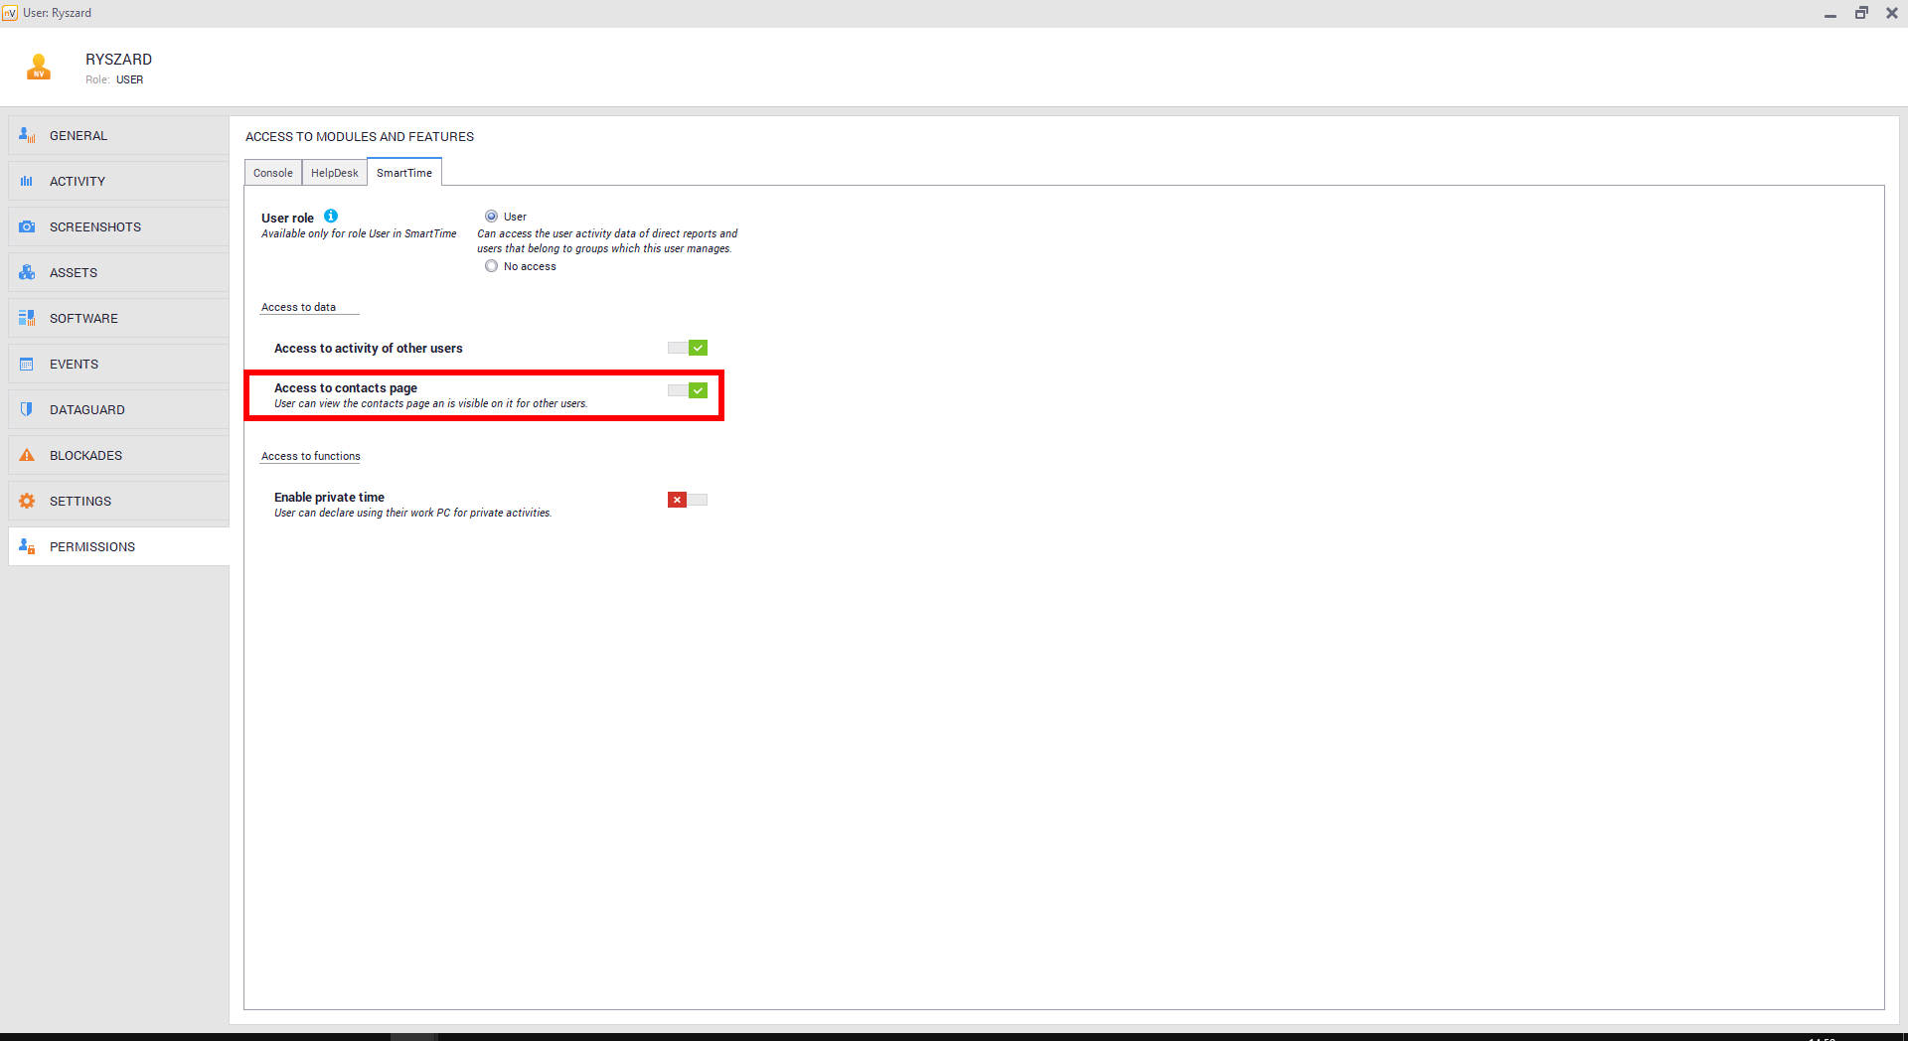Click the General sidebar icon

pos(27,135)
